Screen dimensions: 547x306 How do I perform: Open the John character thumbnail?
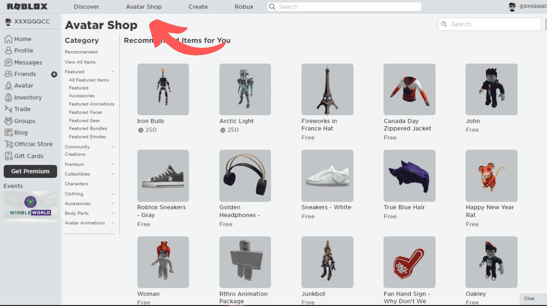[491, 89]
